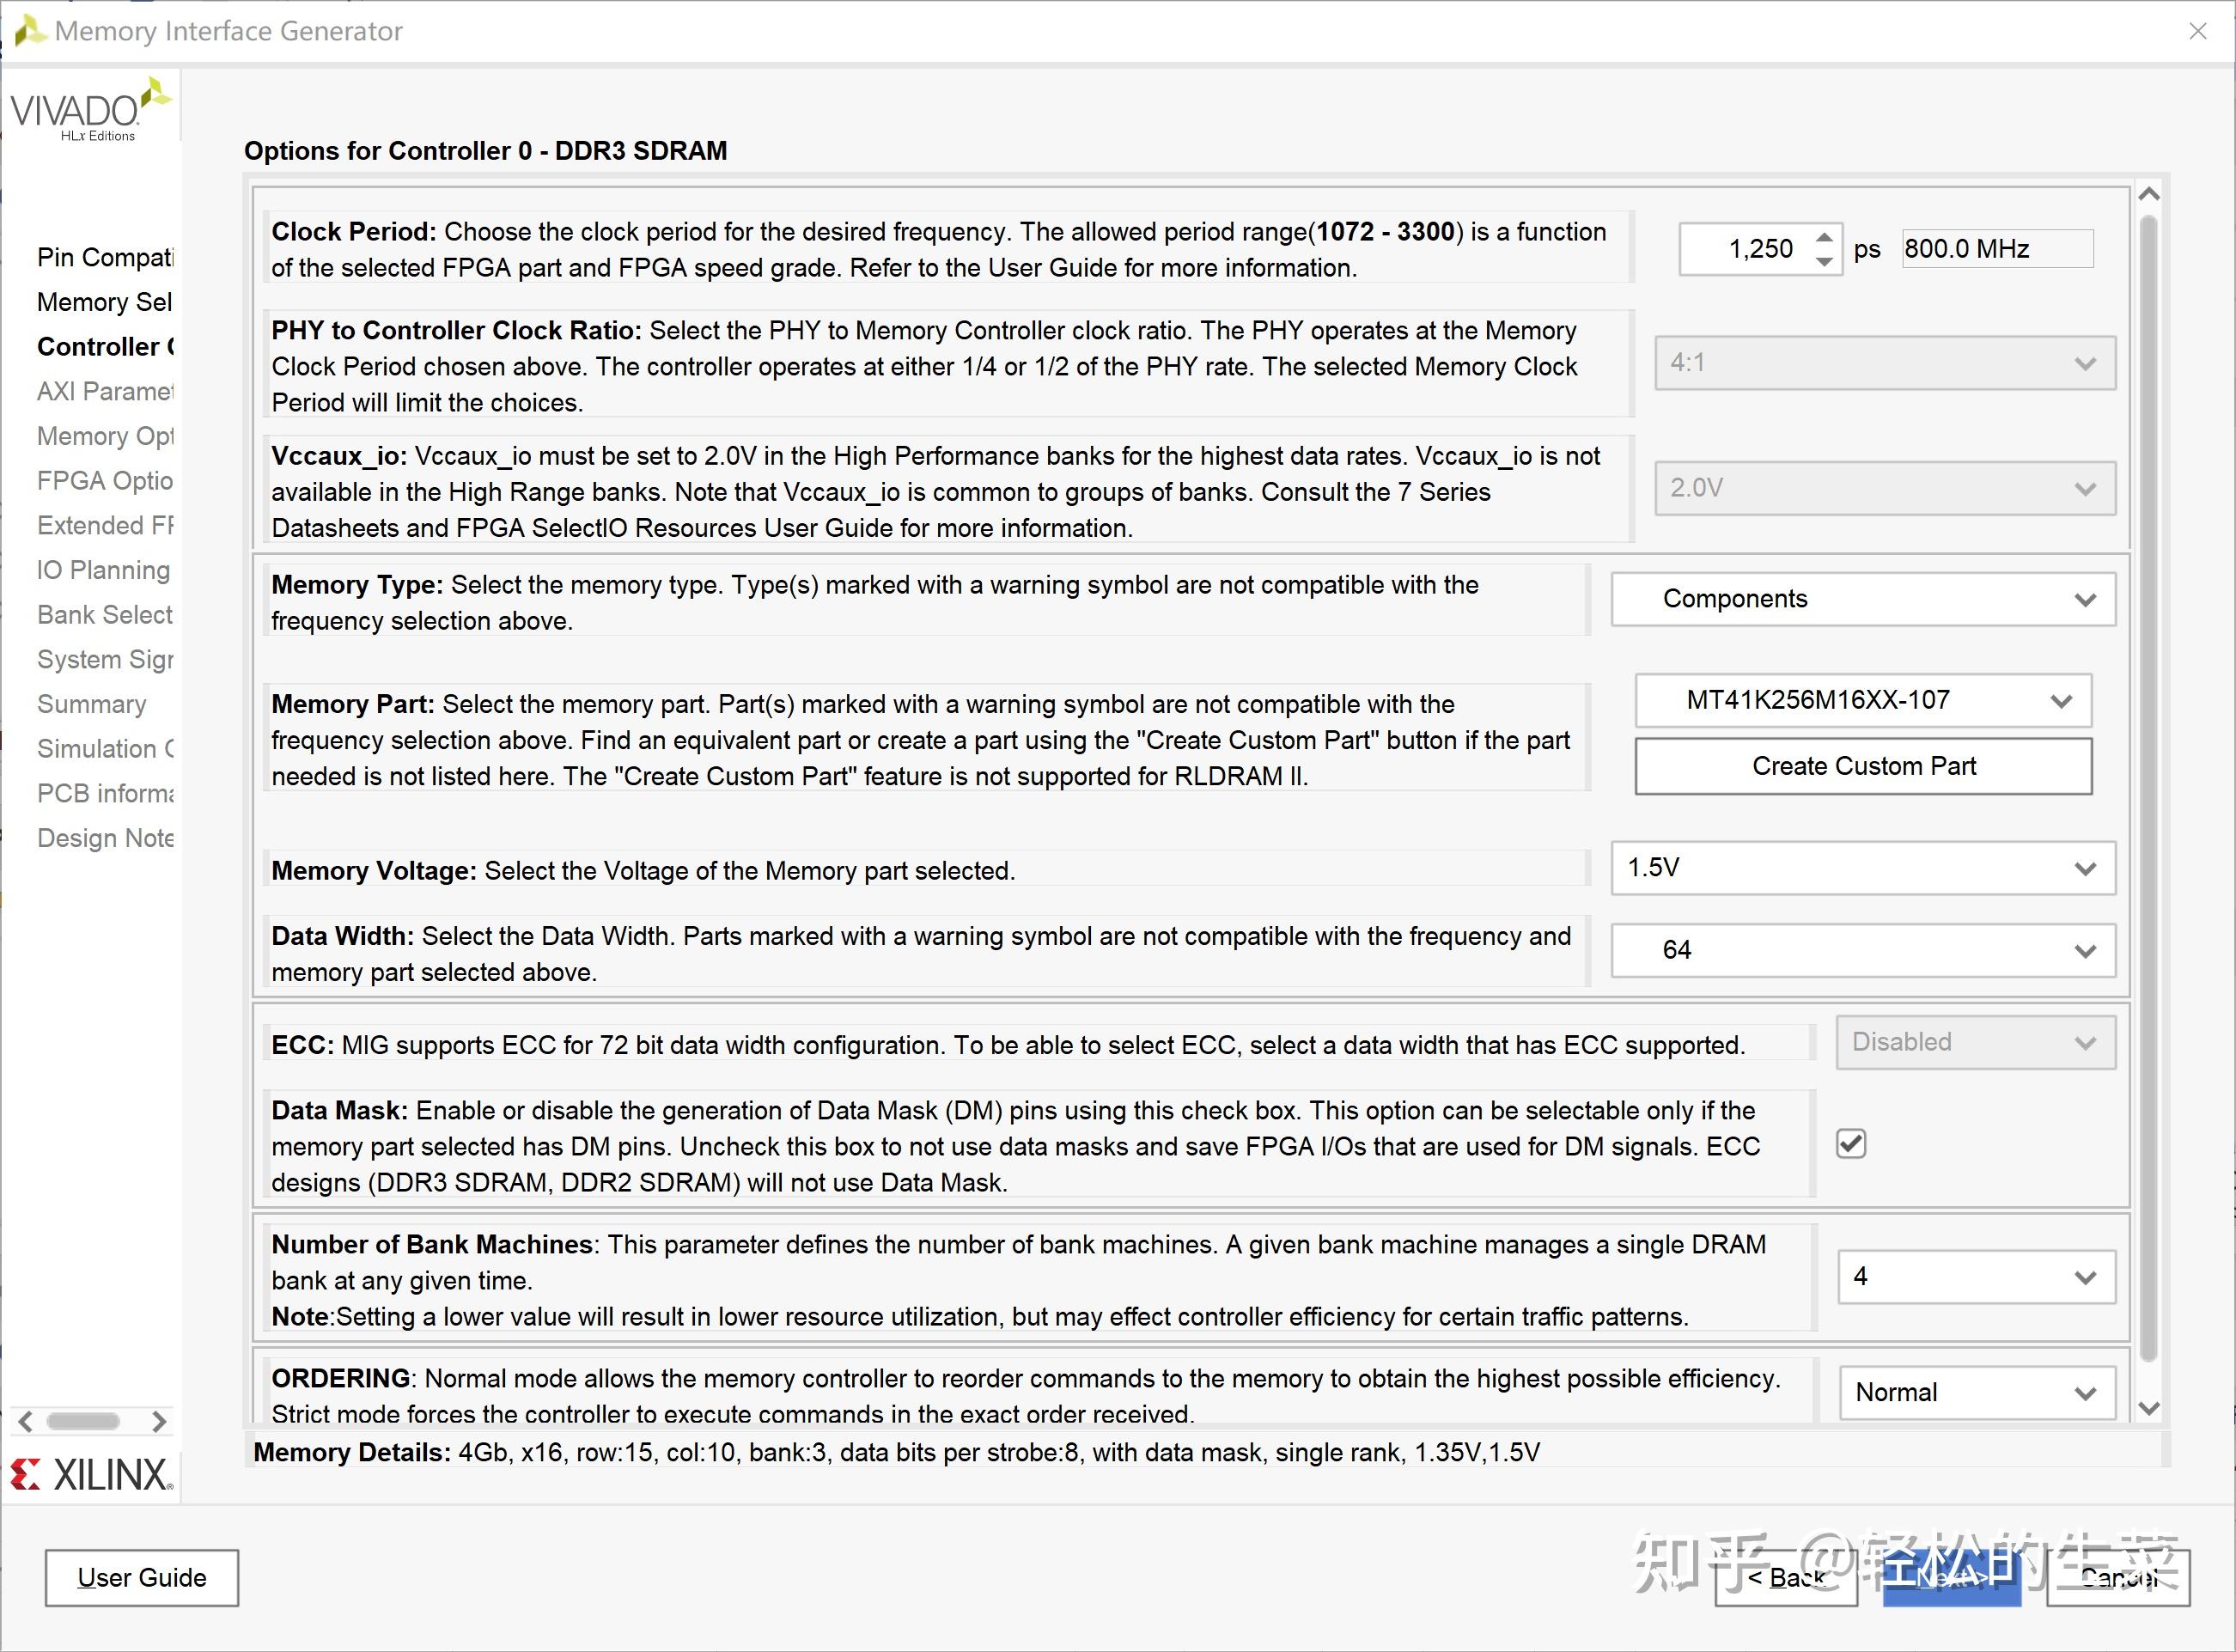Open the Memory Type Components dropdown

[1863, 599]
